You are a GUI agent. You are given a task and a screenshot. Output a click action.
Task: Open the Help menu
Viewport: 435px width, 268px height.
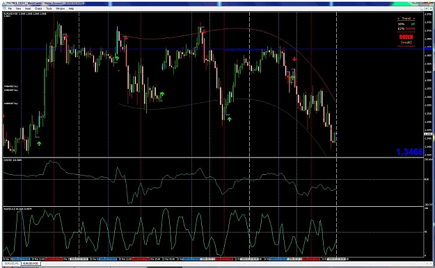[x=71, y=8]
